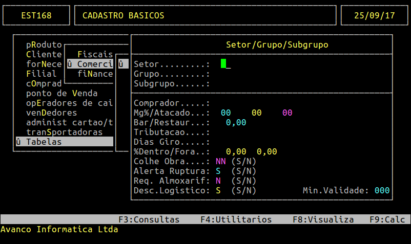The height and width of the screenshot is (244, 411).
Task: Select Fiscais in the submenu
Action: click(x=95, y=54)
